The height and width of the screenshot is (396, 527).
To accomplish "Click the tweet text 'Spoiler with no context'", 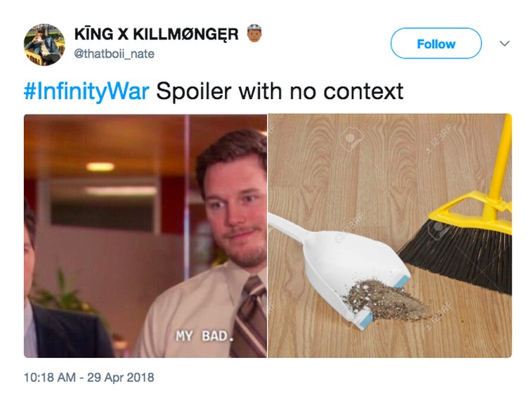I will [280, 91].
